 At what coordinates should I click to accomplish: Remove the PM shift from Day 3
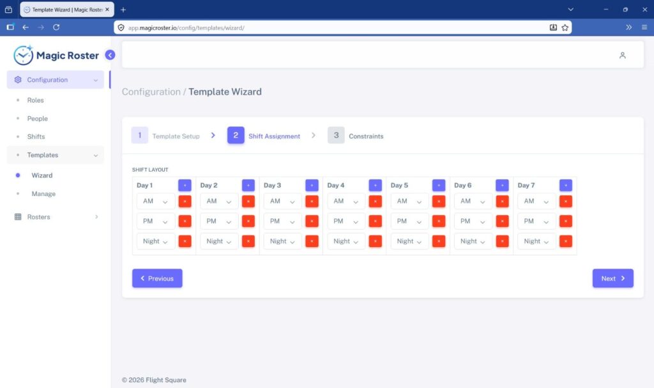[312, 221]
